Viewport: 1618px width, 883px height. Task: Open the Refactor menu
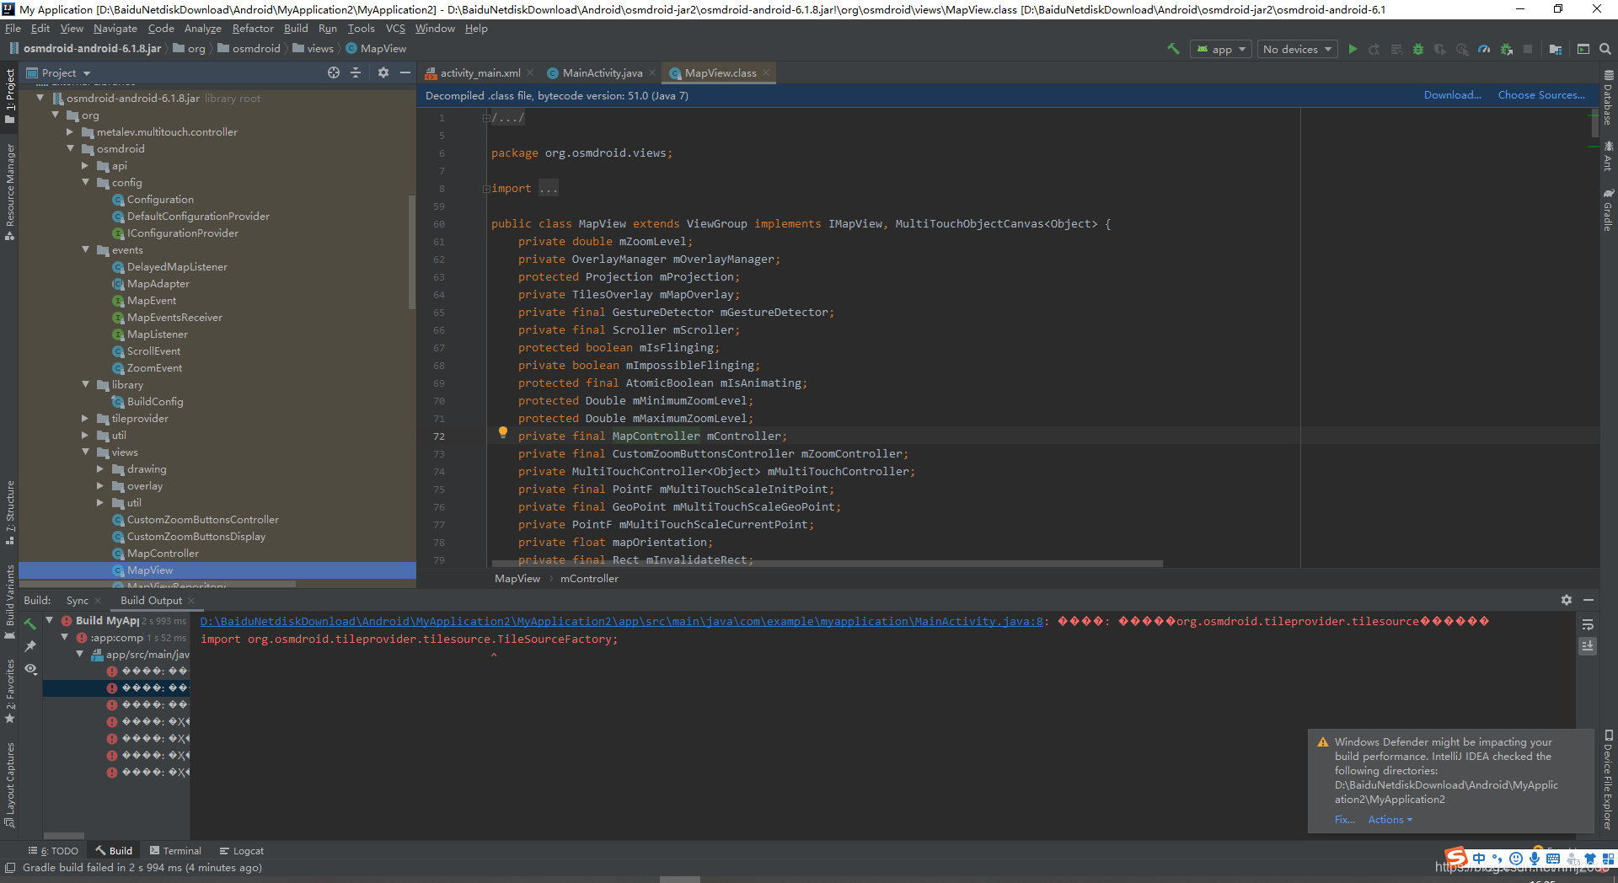[x=253, y=28]
